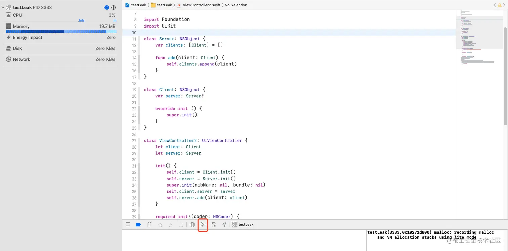The width and height of the screenshot is (508, 251).
Task: Click 'let server: Server' line
Action: point(178,153)
